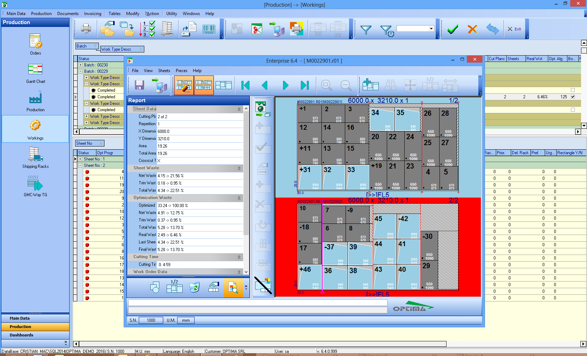Screen dimensions: 587x356
Task: Go to previous sheet arrow
Action: click(x=264, y=85)
